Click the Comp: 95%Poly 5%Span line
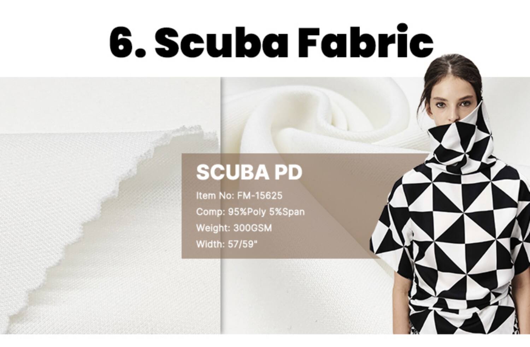This screenshot has width=530, height=347. (x=250, y=212)
